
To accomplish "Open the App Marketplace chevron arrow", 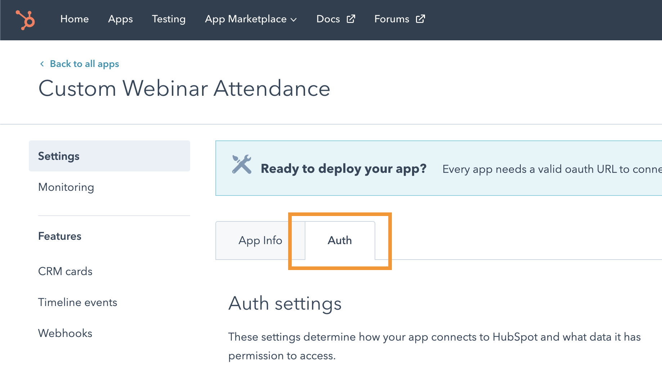I will [x=294, y=20].
